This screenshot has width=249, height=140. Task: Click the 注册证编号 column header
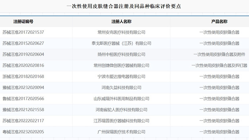23,22
